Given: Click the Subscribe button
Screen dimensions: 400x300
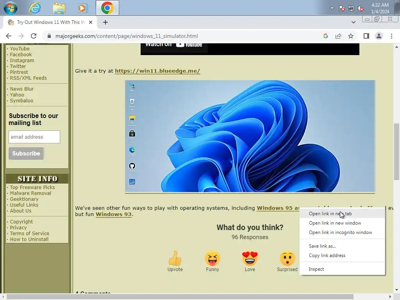Looking at the screenshot, I should [26, 153].
